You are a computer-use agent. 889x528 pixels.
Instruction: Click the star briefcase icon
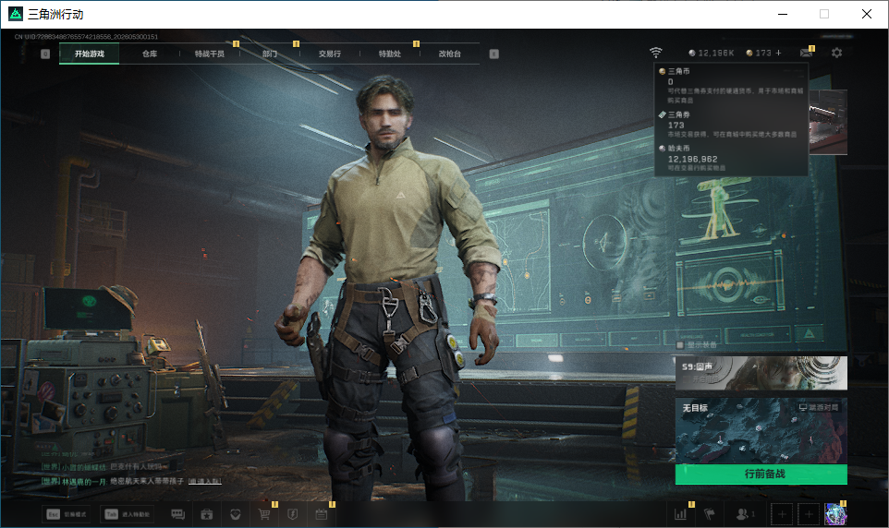tap(207, 514)
